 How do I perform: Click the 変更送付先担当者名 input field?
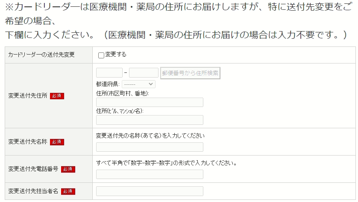coord(150,191)
